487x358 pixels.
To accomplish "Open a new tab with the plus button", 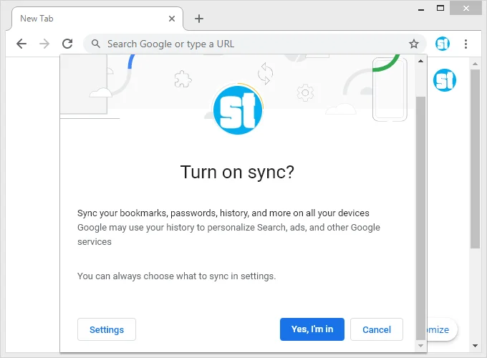I will point(199,19).
